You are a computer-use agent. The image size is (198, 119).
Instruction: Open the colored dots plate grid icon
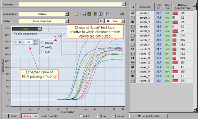96,14
